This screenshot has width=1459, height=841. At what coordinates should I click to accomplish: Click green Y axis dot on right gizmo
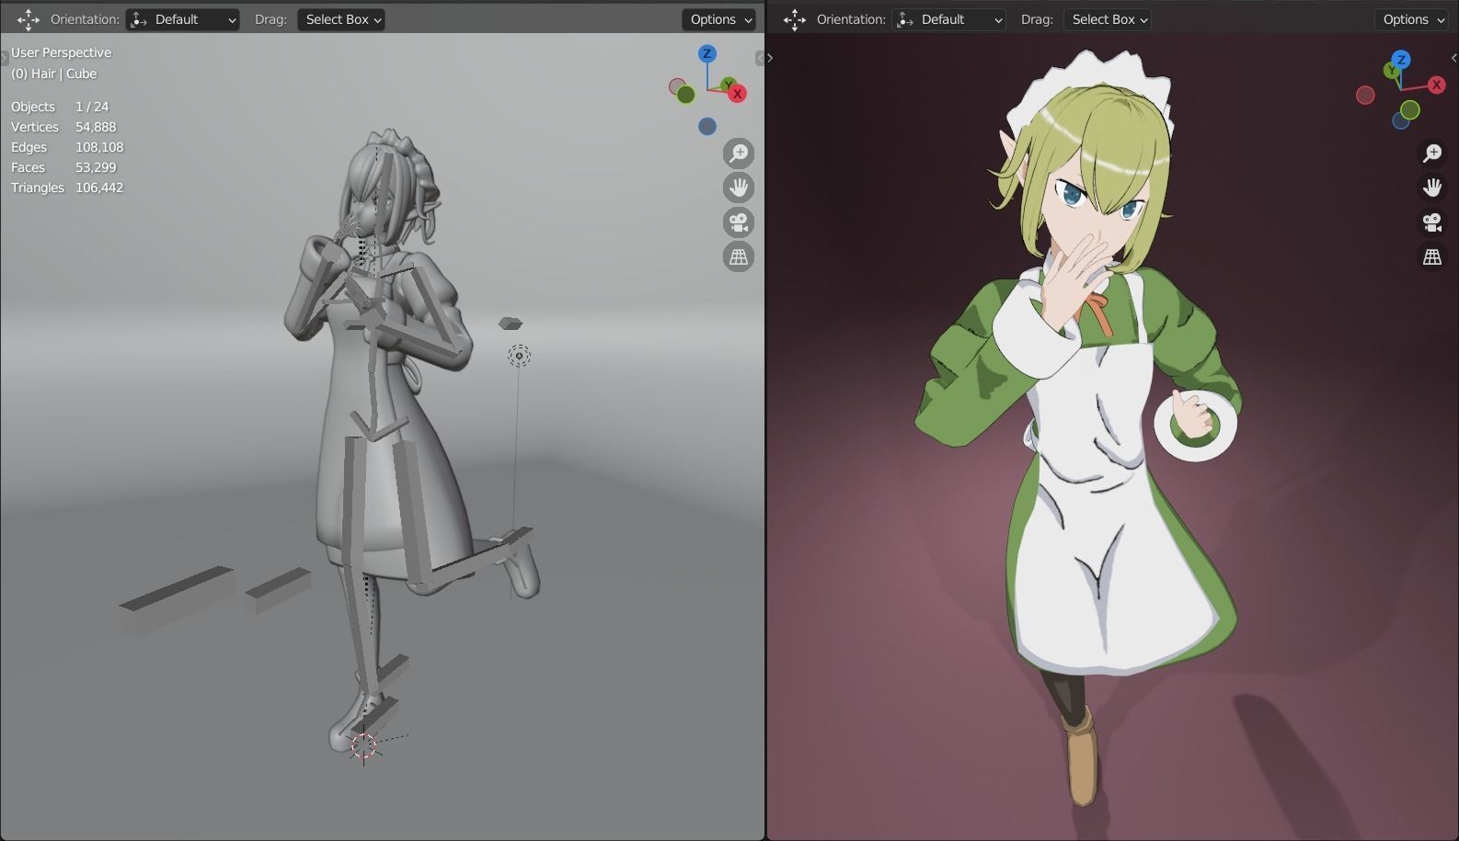click(1391, 71)
